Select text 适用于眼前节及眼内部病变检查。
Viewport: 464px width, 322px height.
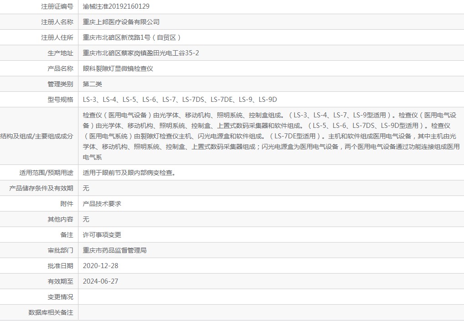coord(129,173)
